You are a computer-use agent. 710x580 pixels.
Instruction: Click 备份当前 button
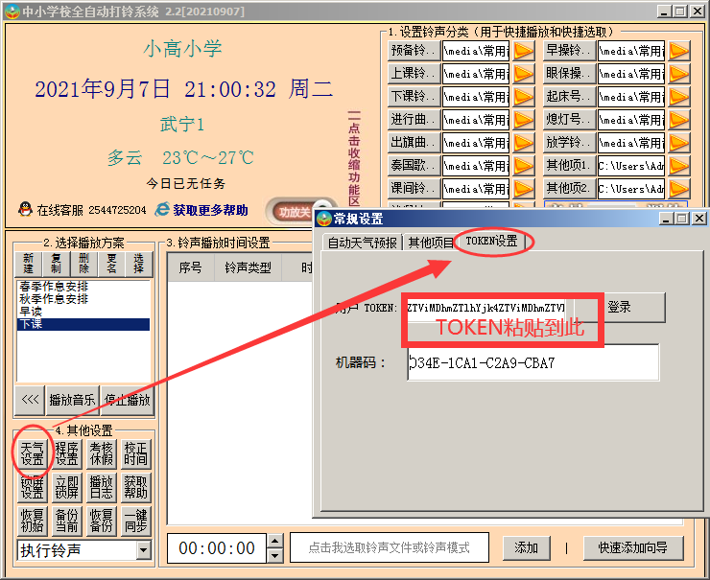(67, 521)
